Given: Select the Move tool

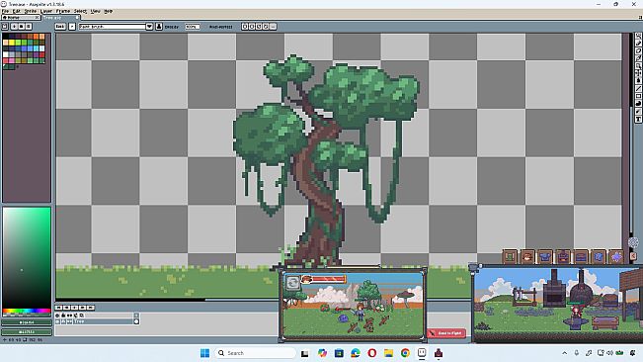Looking at the screenshot, I should pos(638,72).
